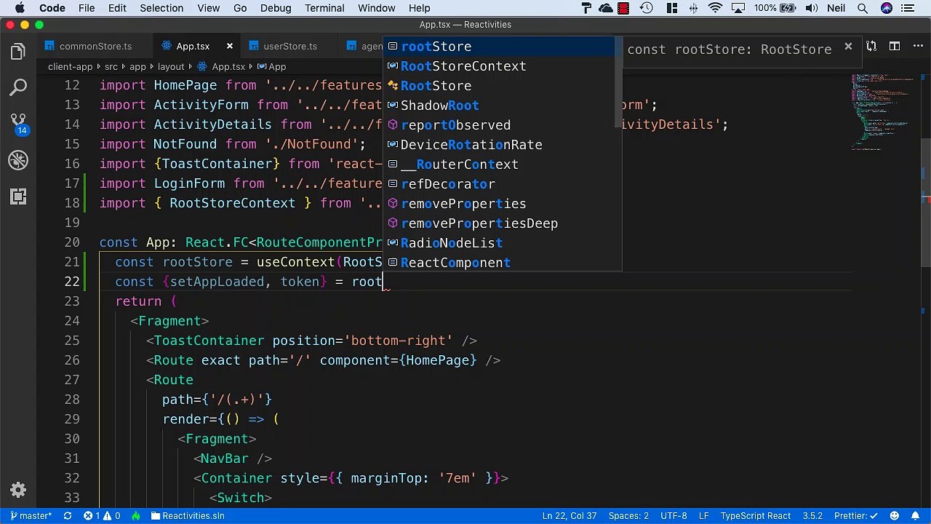Open the Terminal menu

pos(324,8)
